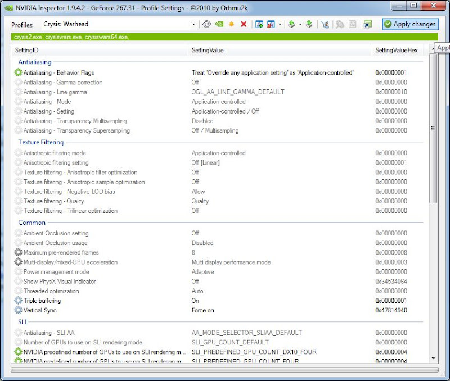Select the Antialiasing - Transparency Multisampling row
The width and height of the screenshot is (450, 381).
218,121
